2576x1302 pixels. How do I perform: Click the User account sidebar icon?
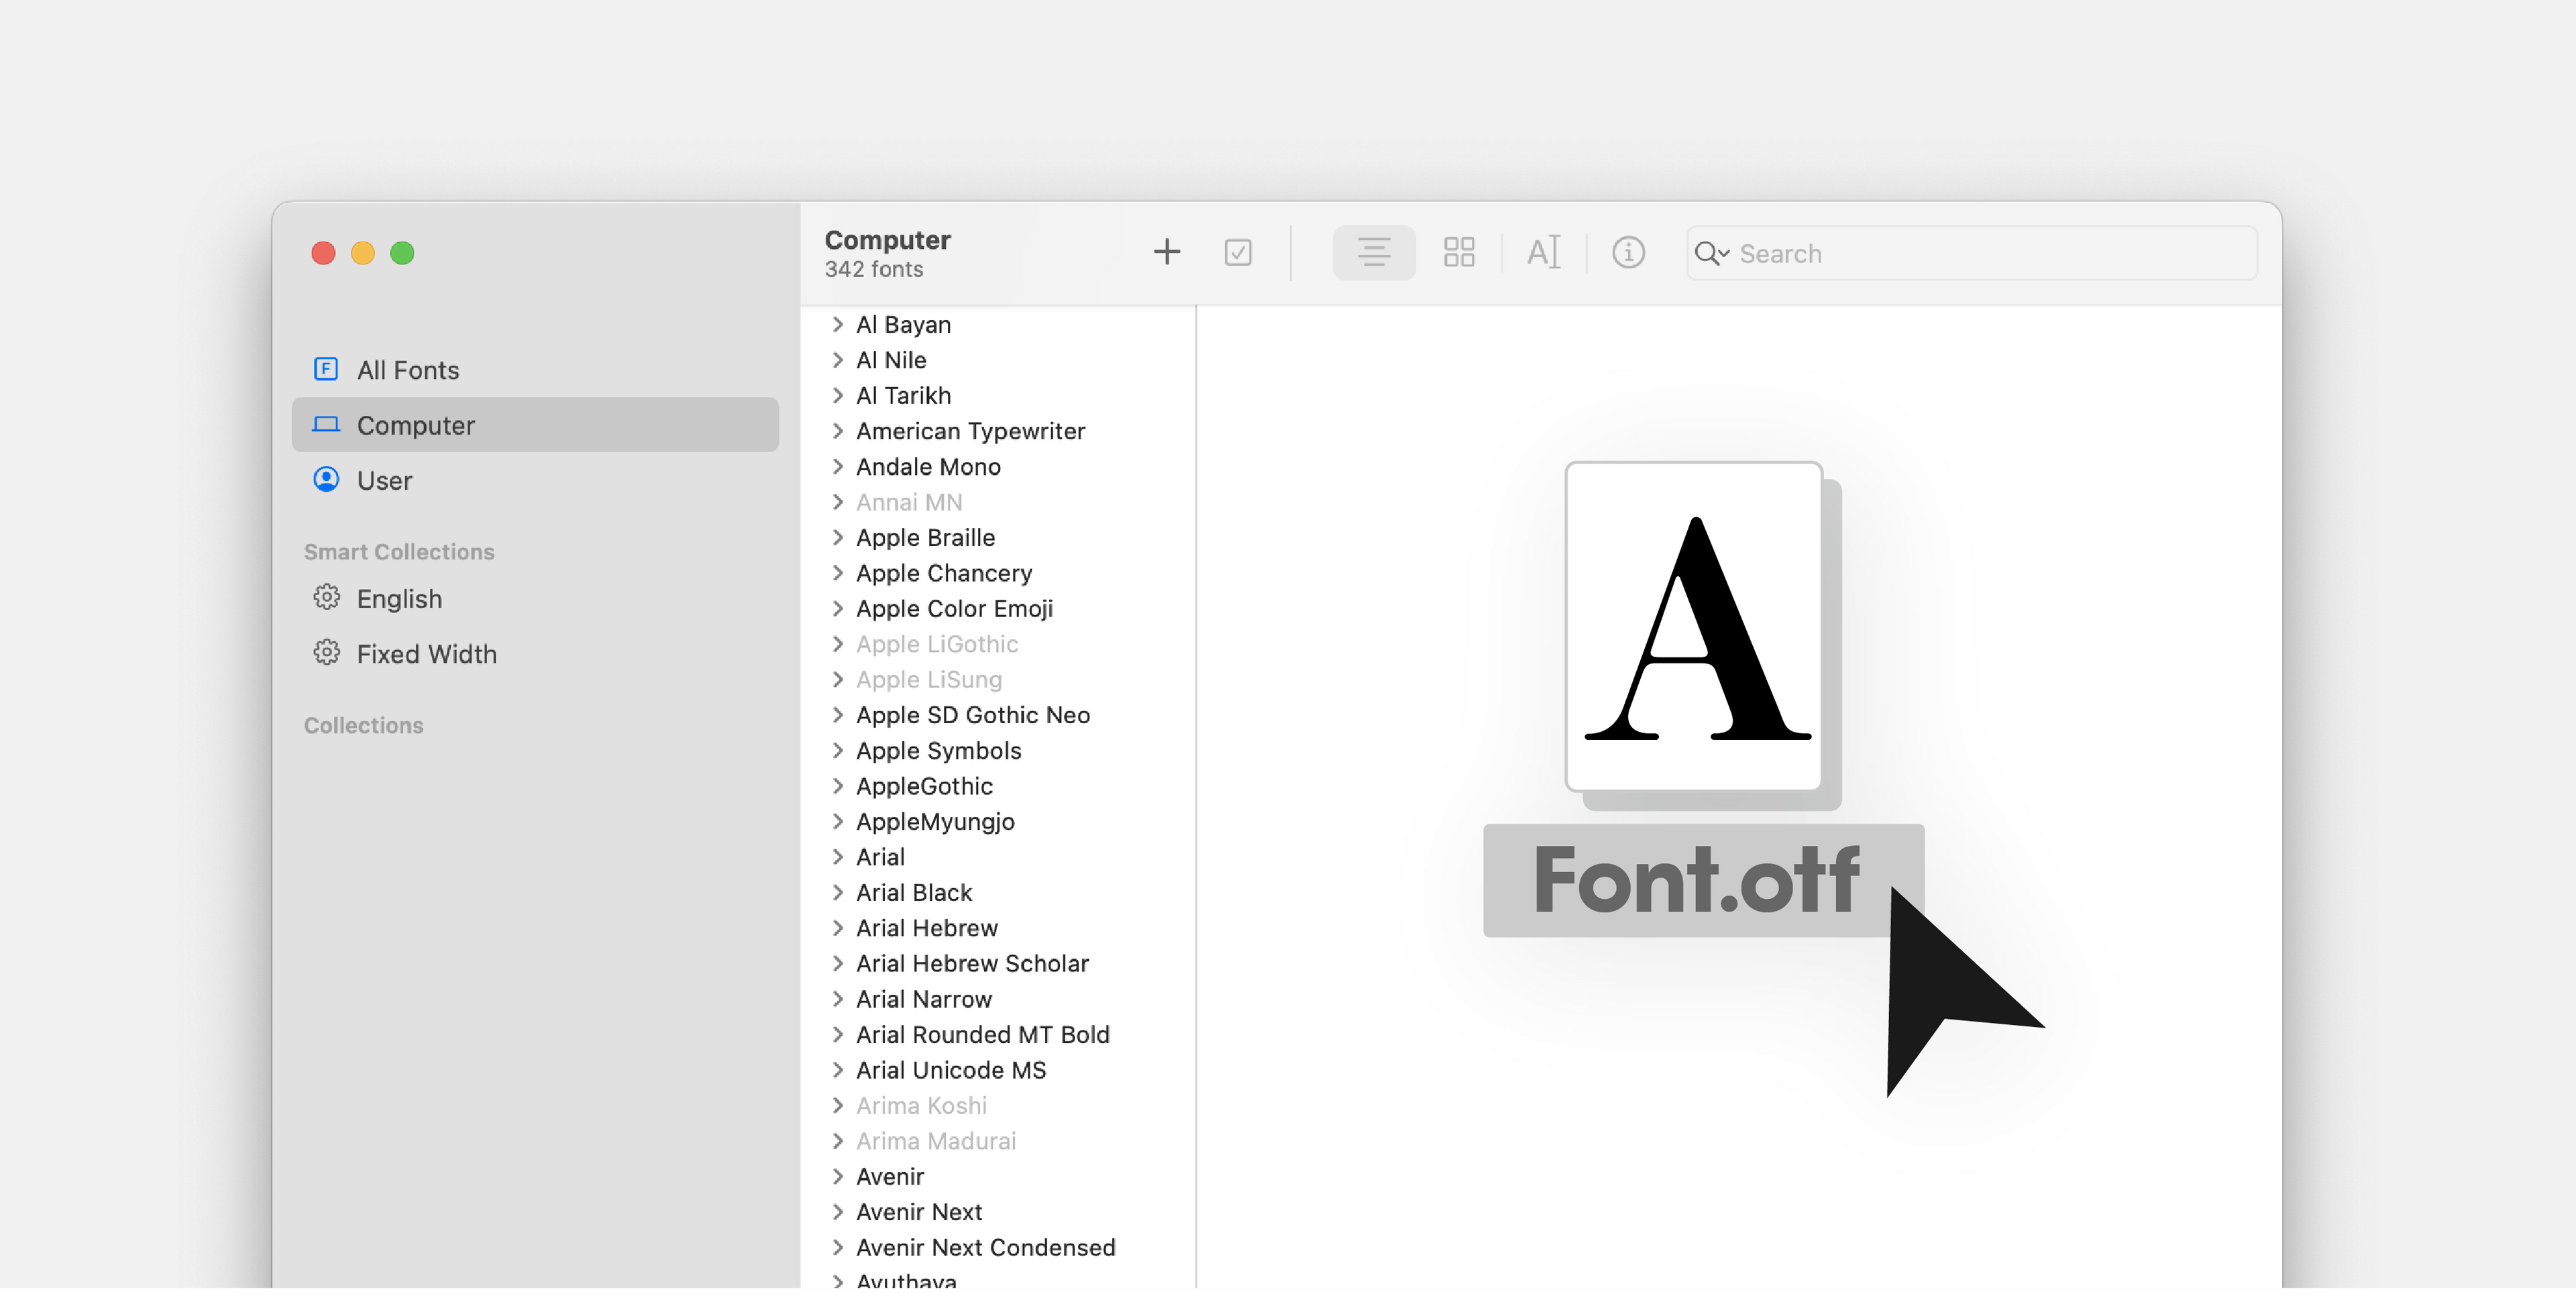click(325, 480)
